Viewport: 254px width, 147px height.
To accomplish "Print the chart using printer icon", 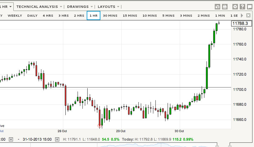I will (225, 7).
